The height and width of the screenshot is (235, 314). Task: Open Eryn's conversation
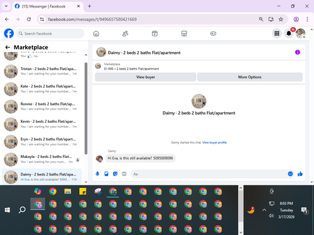[x=42, y=142]
